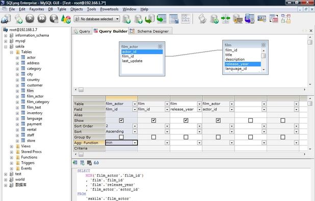Open the Powertools menu

click(109, 9)
